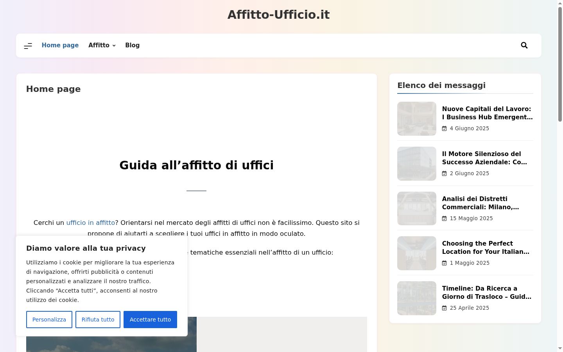Click thumbnail of Il Motore Silenzioso post
Image resolution: width=563 pixels, height=352 pixels.
tap(417, 163)
